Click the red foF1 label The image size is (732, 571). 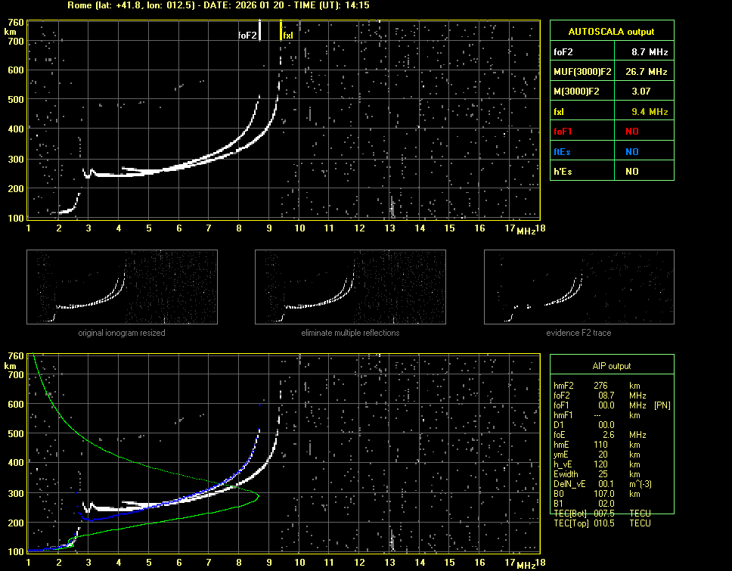tap(563, 132)
